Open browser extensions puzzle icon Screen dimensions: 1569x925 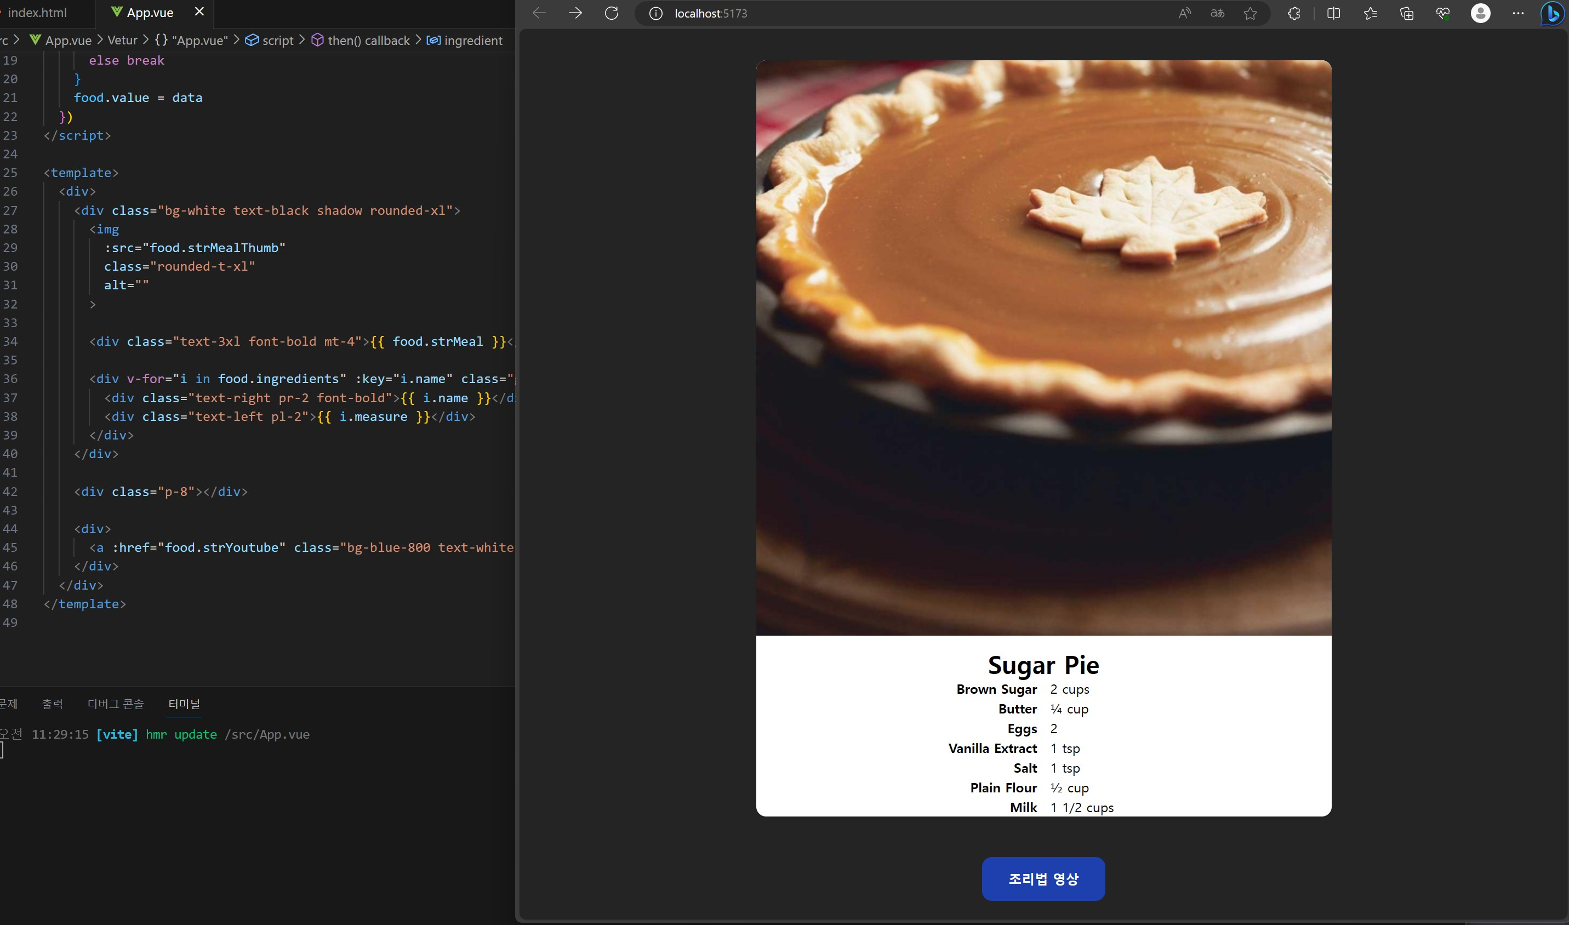pos(1294,13)
